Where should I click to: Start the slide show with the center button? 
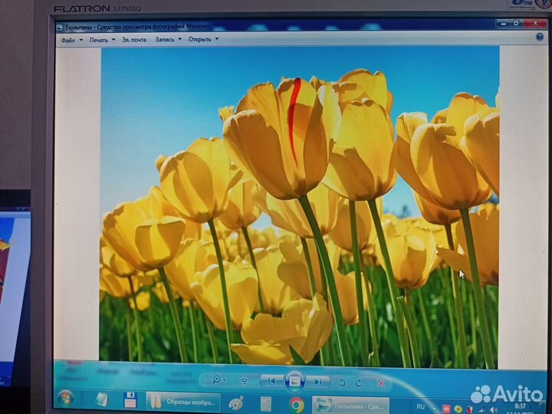click(294, 382)
